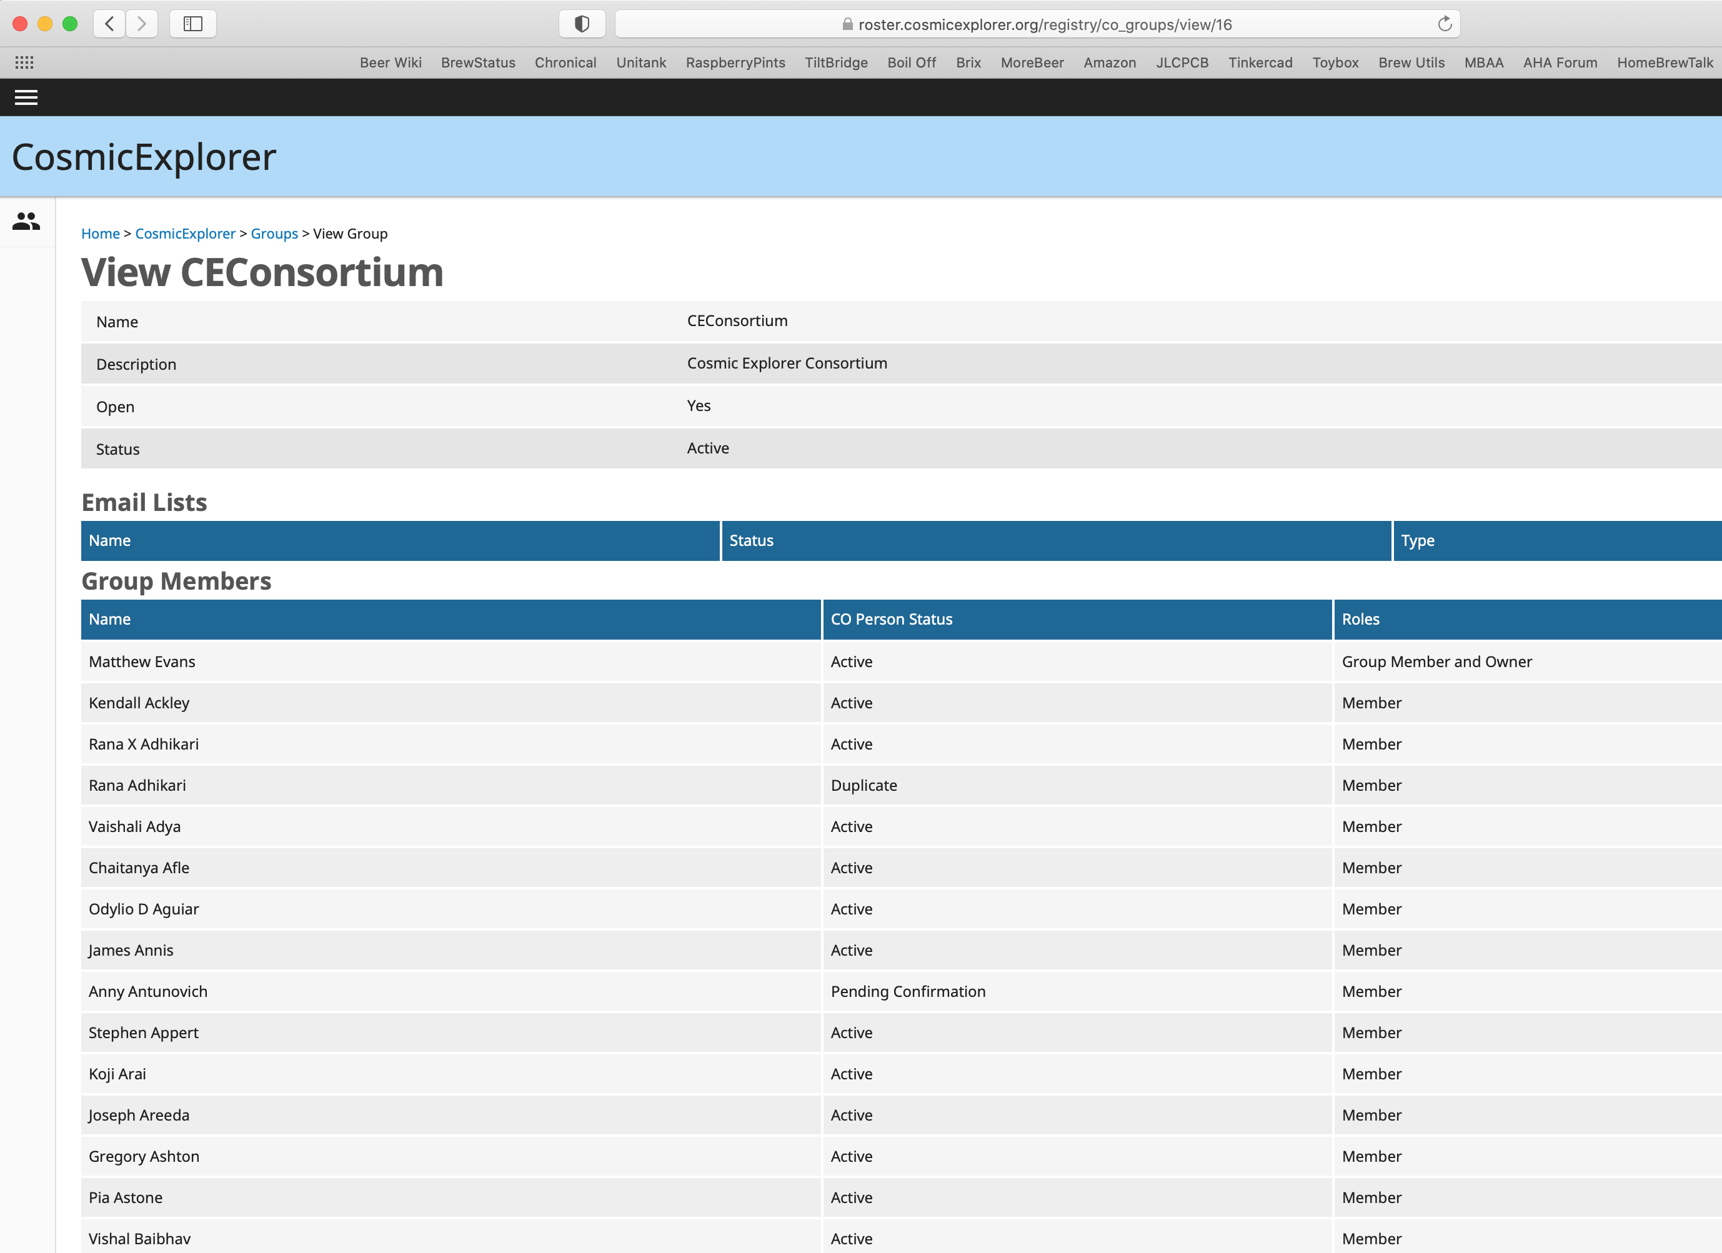Screen dimensions: 1722x1253
Task: Open the BrewStatus bookmark
Action: (x=479, y=62)
